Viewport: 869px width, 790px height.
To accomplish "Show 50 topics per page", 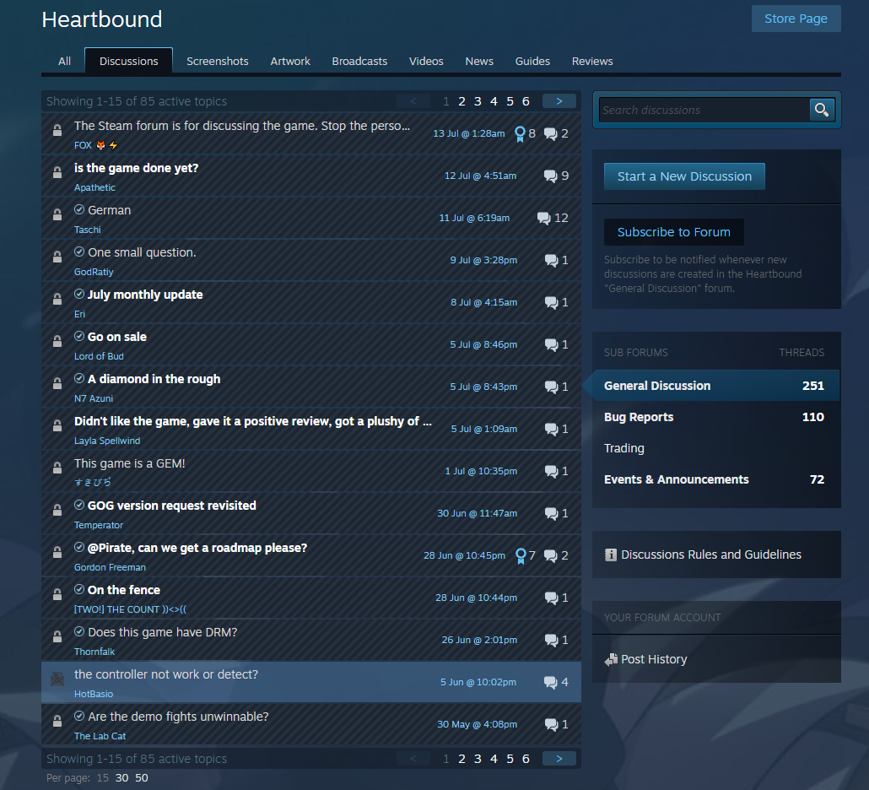I will (x=142, y=778).
